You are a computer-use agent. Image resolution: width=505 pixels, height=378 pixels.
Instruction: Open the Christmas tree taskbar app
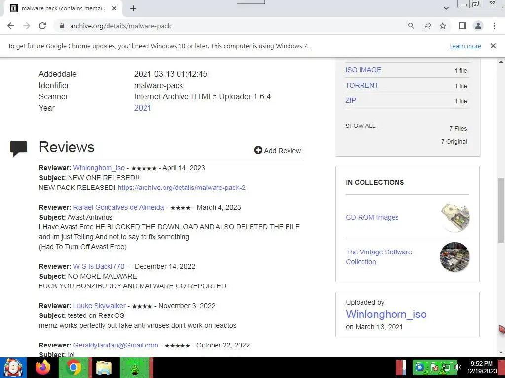134,368
